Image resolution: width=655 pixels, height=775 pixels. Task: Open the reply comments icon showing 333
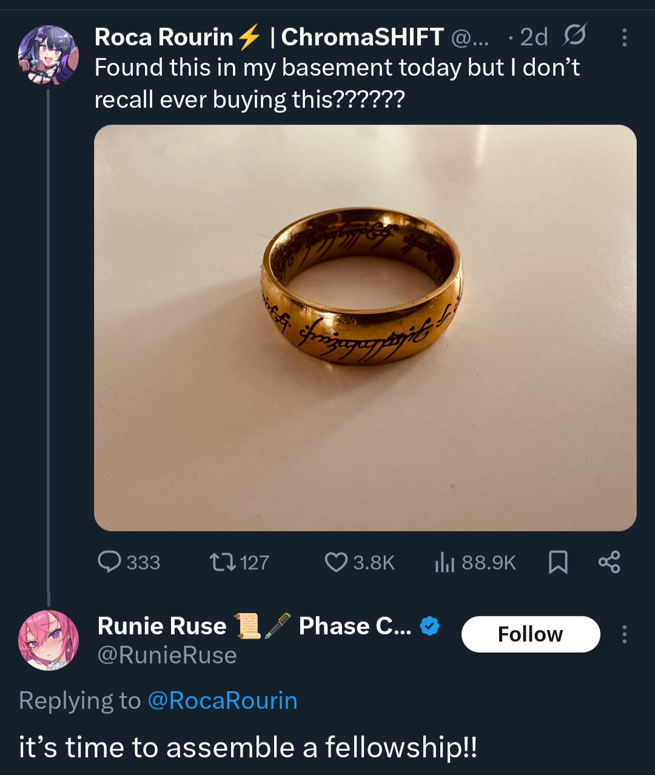pos(129,562)
